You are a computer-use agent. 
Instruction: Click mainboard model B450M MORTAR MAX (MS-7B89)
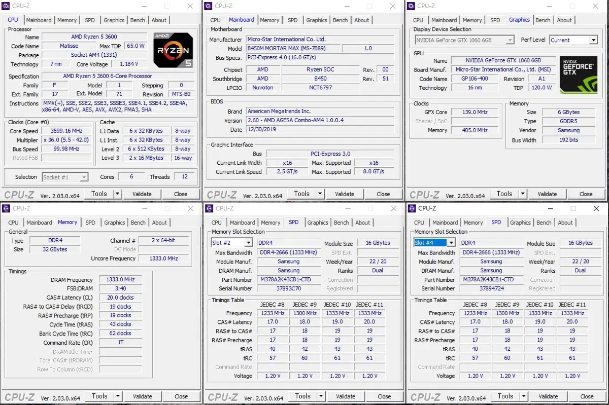pos(293,49)
